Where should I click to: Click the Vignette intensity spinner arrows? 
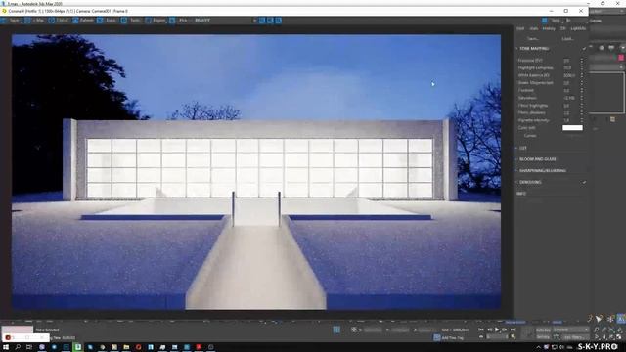click(582, 120)
